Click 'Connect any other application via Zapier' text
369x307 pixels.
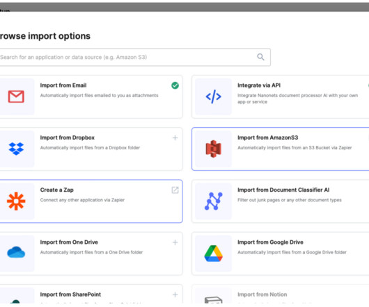pyautogui.click(x=82, y=200)
